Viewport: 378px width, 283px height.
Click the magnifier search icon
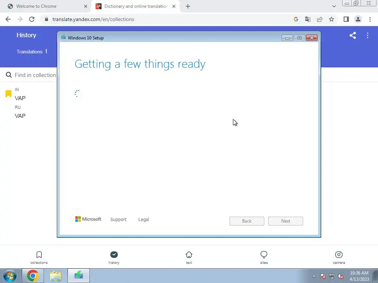coord(9,75)
